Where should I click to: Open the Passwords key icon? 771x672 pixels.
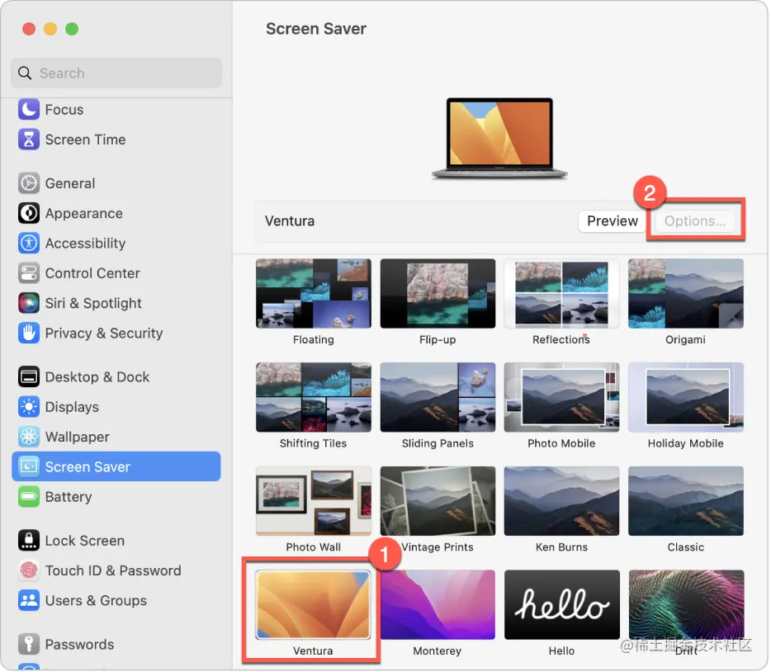29,644
